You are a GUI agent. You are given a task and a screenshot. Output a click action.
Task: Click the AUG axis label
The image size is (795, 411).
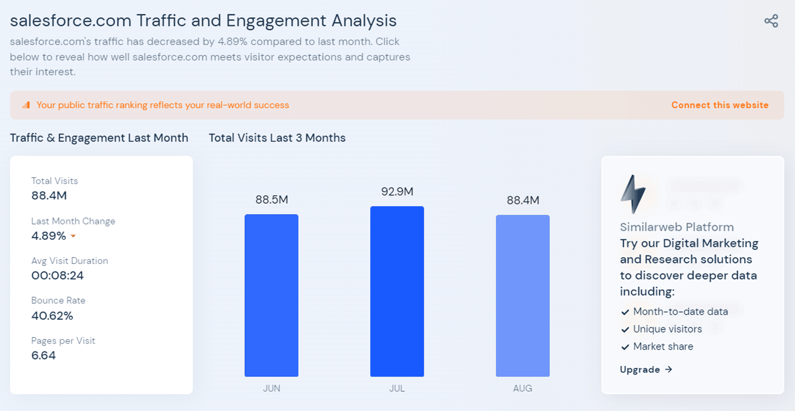click(x=523, y=389)
